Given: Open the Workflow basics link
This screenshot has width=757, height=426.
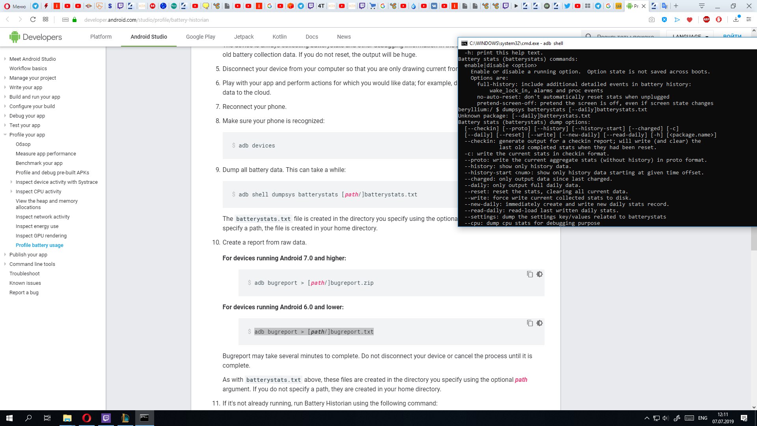Looking at the screenshot, I should pos(28,68).
